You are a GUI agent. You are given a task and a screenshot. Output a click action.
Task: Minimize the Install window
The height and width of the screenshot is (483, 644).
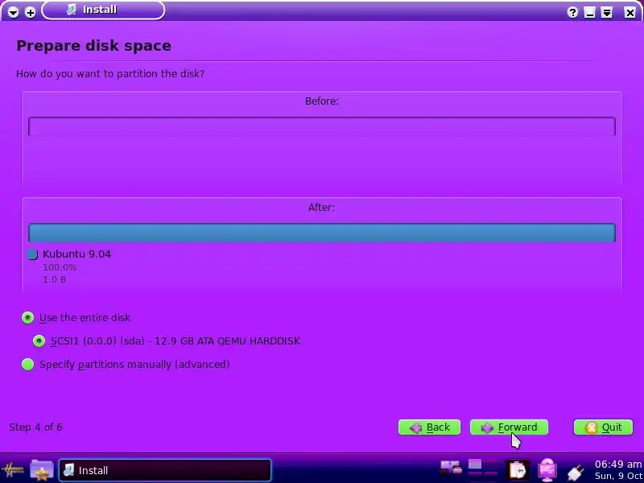pos(589,12)
